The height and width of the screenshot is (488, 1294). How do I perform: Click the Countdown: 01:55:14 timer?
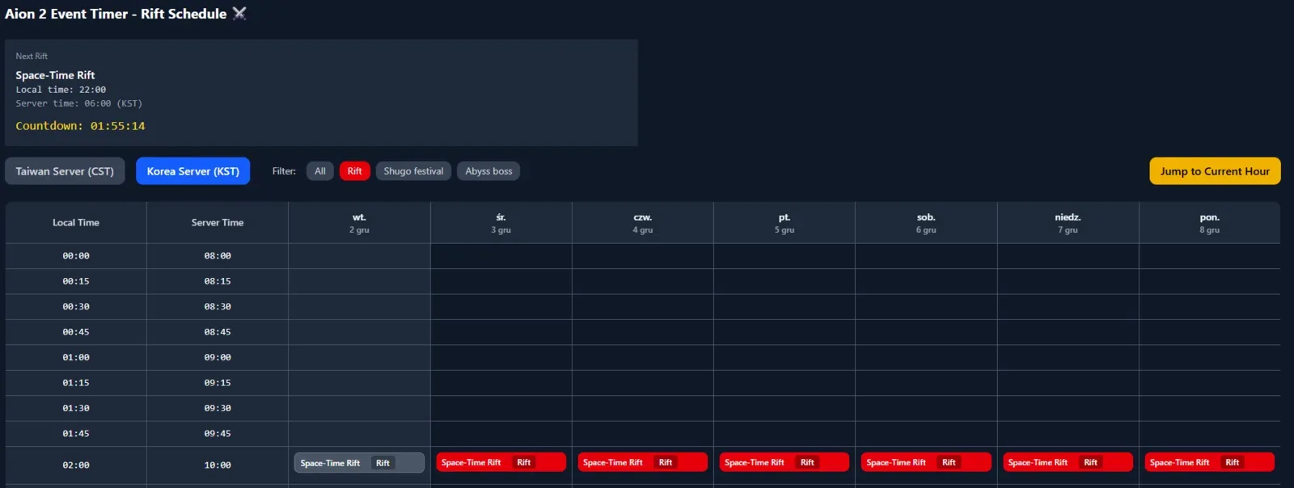click(x=80, y=126)
